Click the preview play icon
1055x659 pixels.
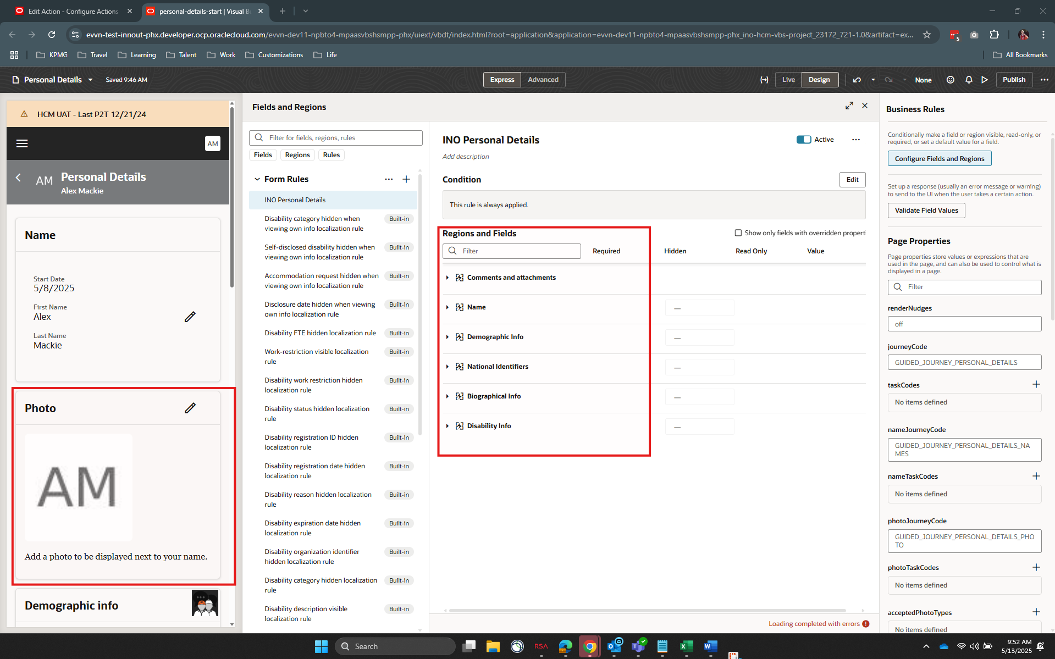[x=985, y=80]
